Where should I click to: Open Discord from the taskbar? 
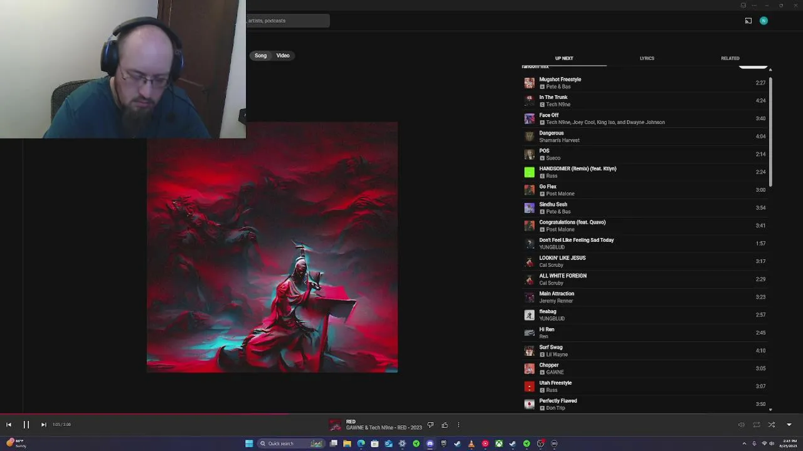coord(430,443)
